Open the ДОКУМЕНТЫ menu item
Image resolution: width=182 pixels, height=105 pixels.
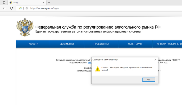point(67,44)
